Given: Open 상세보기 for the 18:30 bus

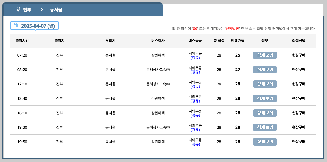Looking at the screenshot, I should (265, 127).
